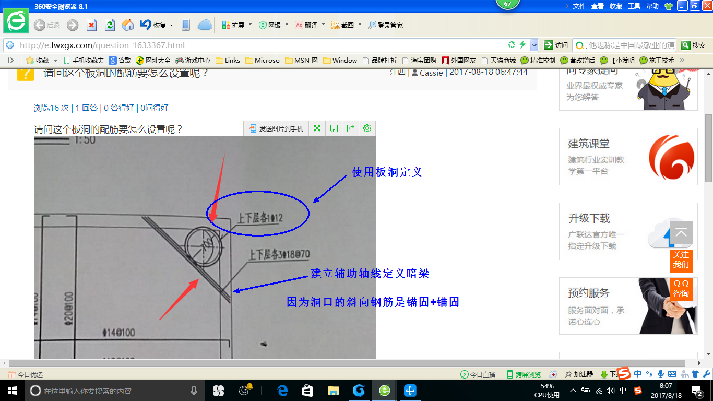Open the 帮助 menu
This screenshot has height=401, width=713.
pyautogui.click(x=652, y=6)
